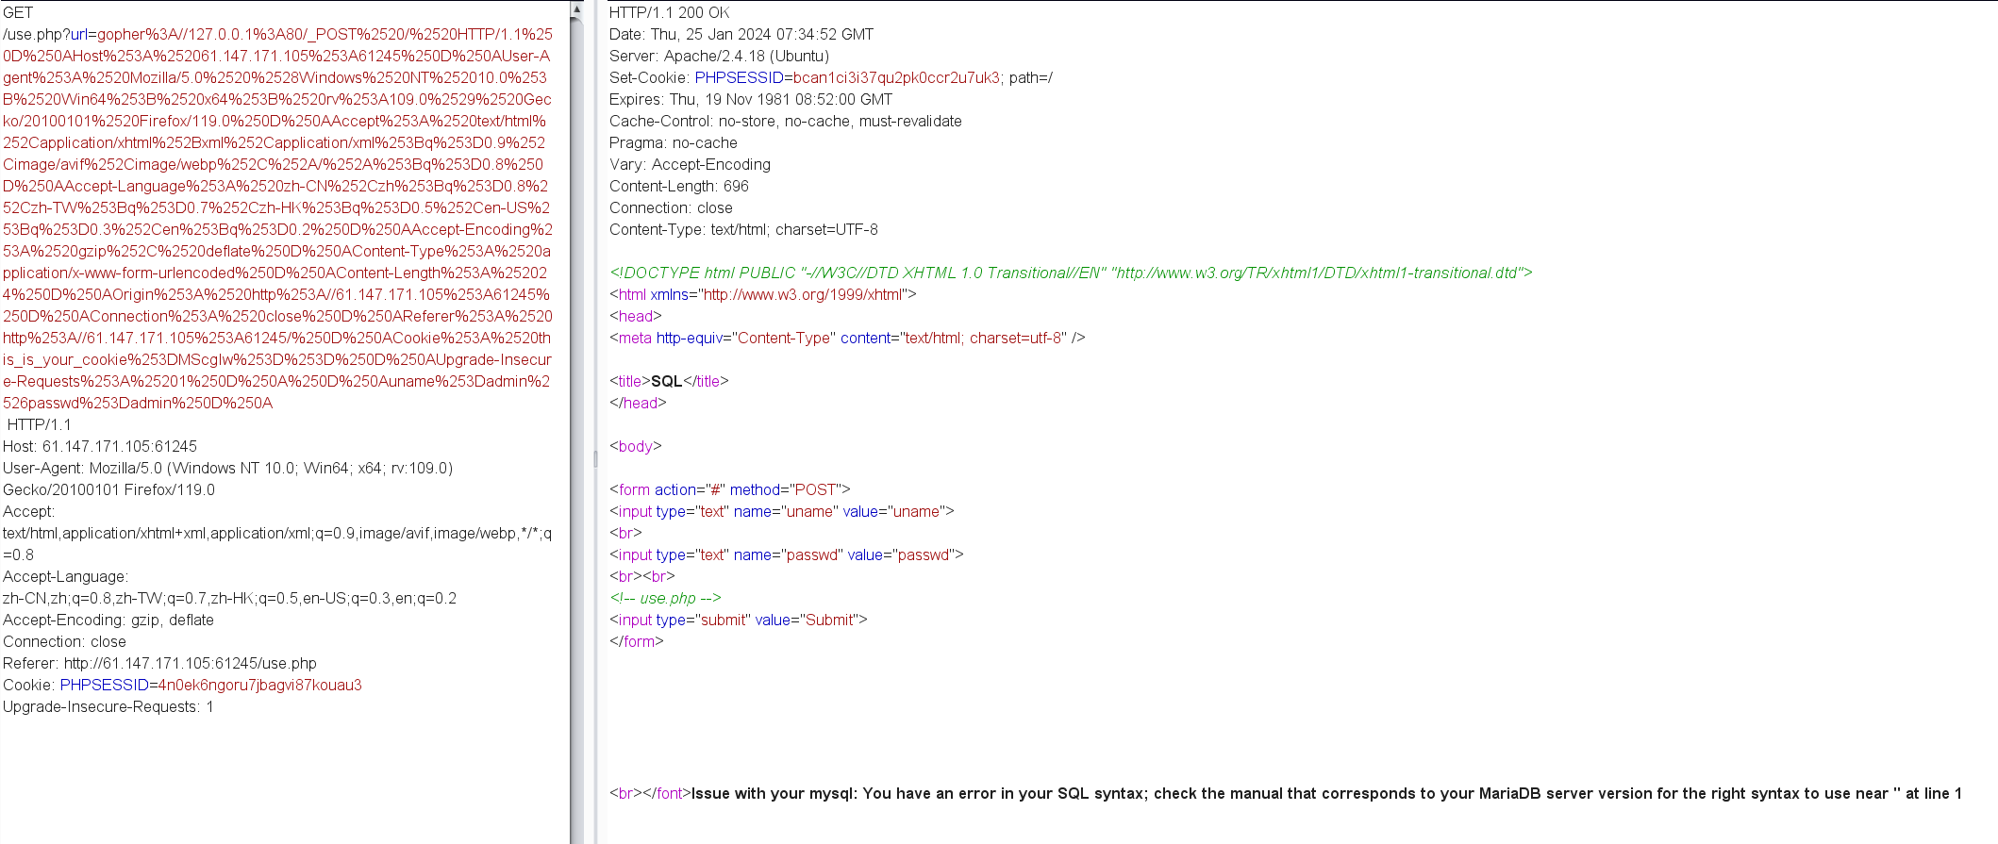Click the 'Vary: Accept-Encoding' response header
The width and height of the screenshot is (1998, 844).
coord(690,164)
